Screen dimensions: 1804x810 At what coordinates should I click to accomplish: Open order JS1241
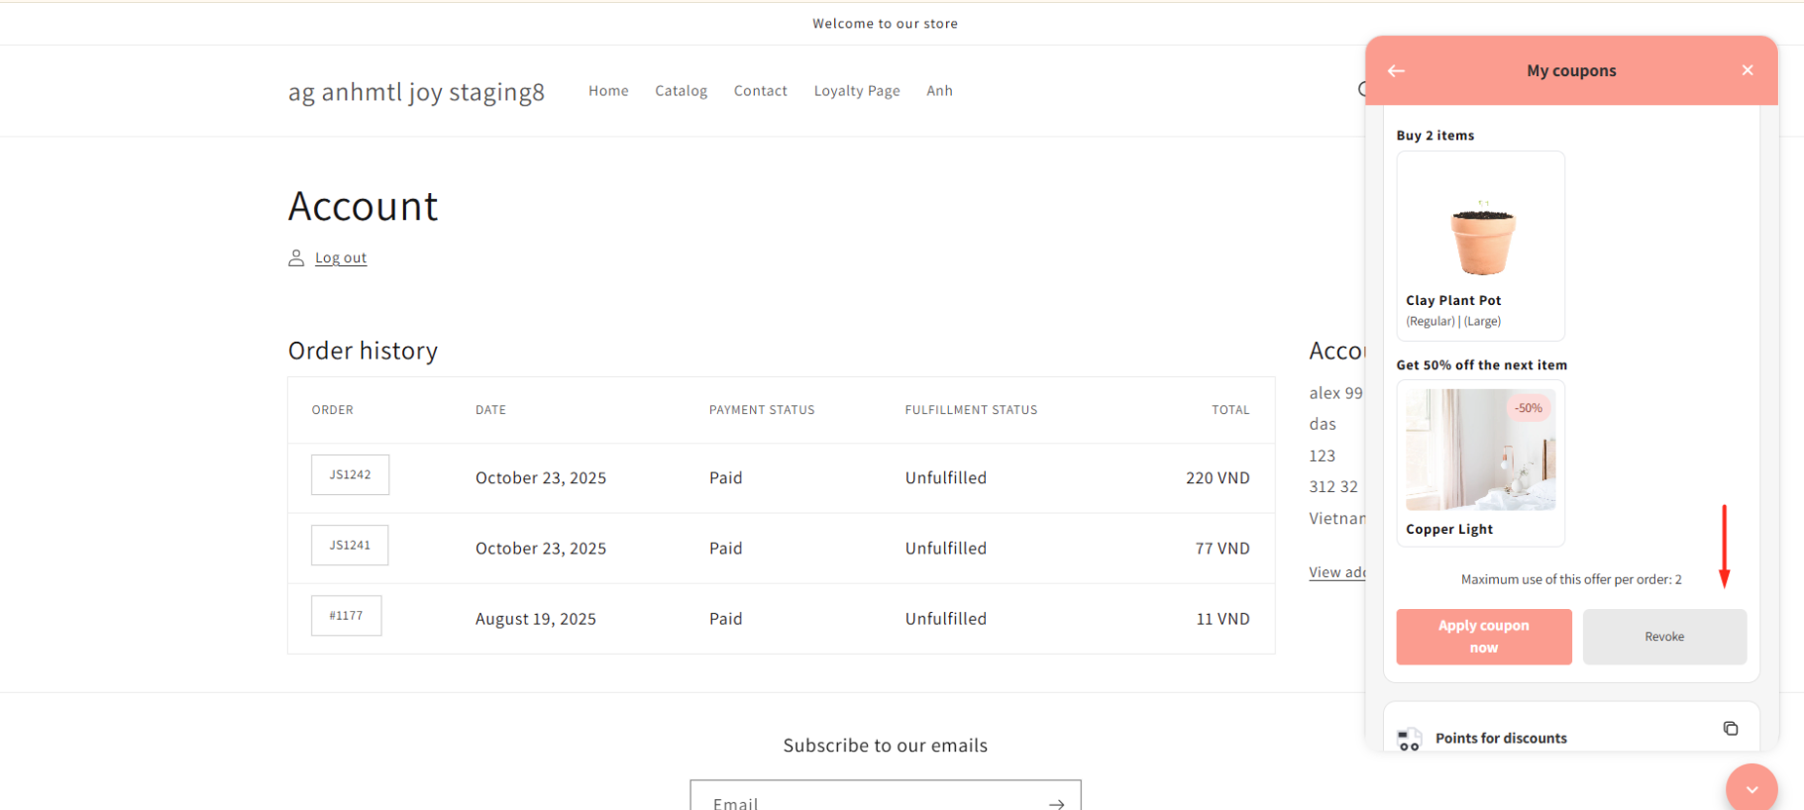click(350, 546)
